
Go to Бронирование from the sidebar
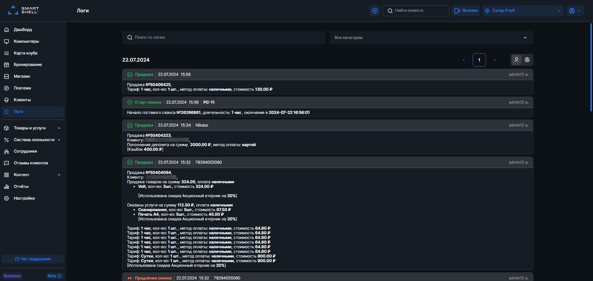28,65
